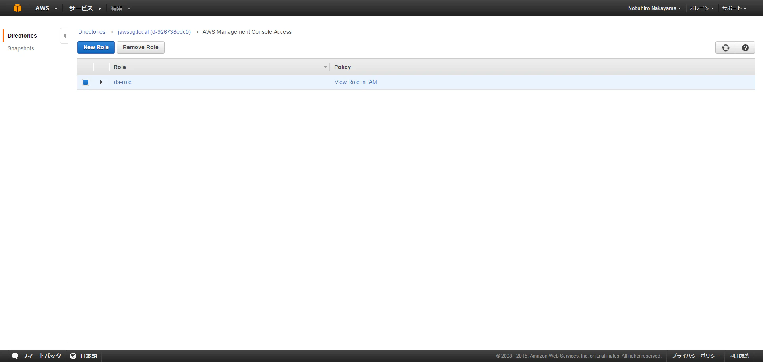Click the globe language icon in footer
This screenshot has width=763, height=362.
click(73, 356)
